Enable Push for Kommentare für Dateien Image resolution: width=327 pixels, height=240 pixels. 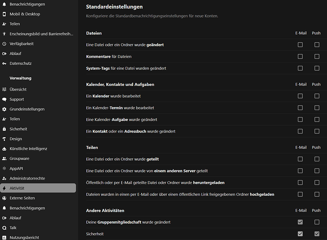pyautogui.click(x=317, y=57)
